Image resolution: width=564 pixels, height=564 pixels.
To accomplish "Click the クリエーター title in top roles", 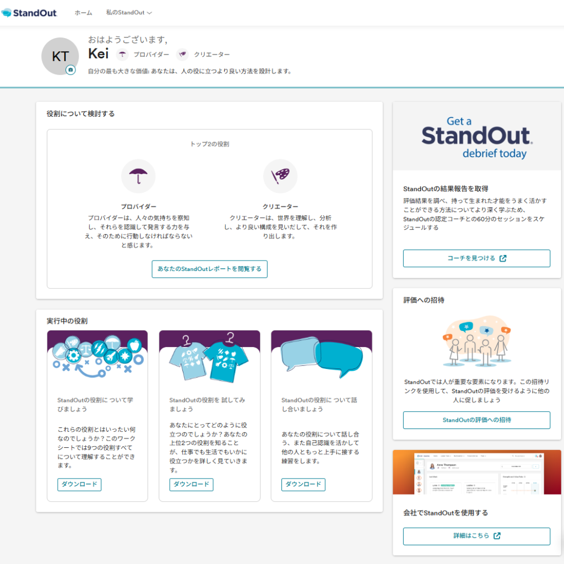I will click(280, 207).
